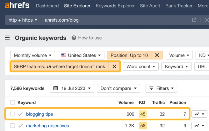Remove the Position: Up to 10 filter
Screen dimensions: 209x131
click(x=157, y=55)
